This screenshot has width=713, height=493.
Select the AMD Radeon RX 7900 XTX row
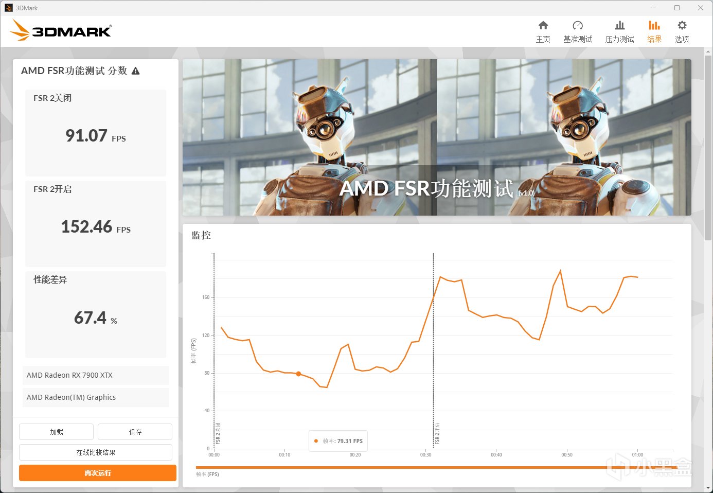pyautogui.click(x=96, y=375)
